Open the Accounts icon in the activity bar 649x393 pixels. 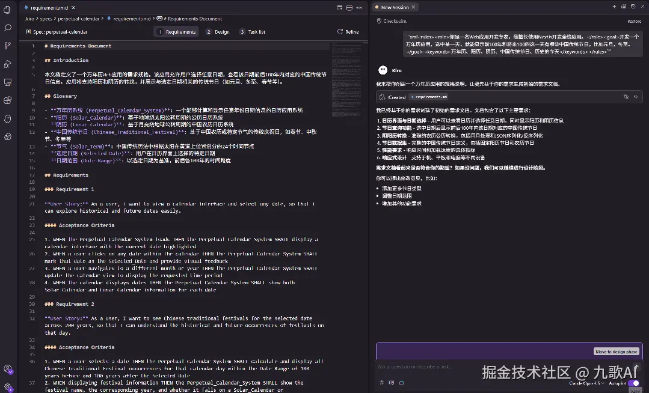pyautogui.click(x=7, y=370)
